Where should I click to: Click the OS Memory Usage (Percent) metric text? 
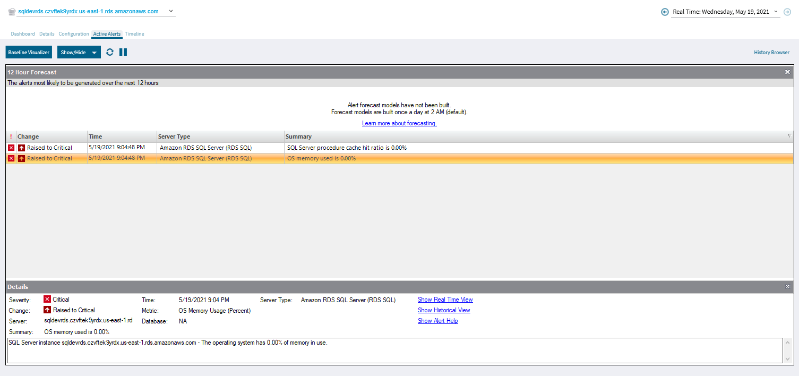point(214,311)
